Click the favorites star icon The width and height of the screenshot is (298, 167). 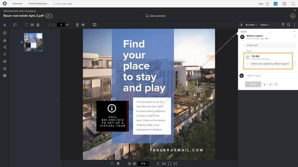267,4
